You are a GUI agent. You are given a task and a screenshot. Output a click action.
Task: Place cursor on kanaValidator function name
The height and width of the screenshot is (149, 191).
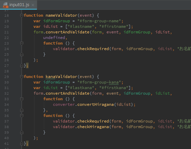pyautogui.click(x=61, y=77)
